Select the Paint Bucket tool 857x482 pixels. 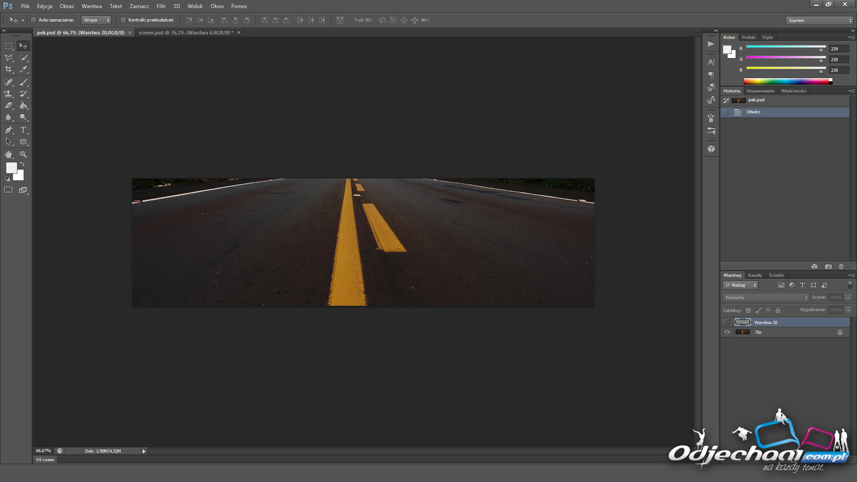tap(23, 105)
